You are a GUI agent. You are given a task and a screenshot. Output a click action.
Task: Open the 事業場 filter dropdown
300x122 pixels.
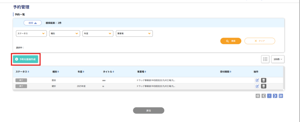tap(134, 34)
